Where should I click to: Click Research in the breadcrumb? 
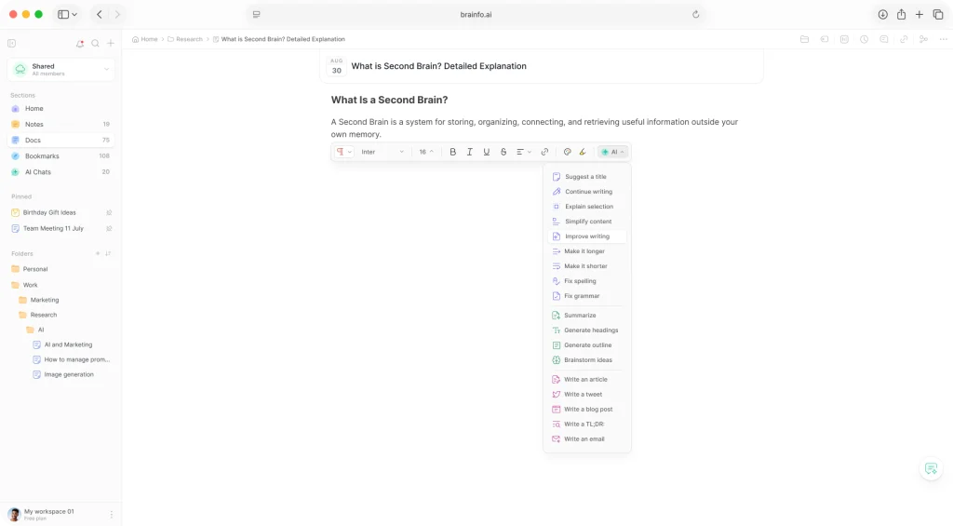point(185,39)
